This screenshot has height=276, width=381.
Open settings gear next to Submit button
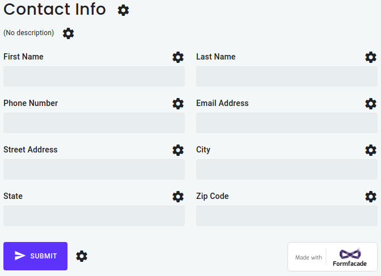(x=82, y=256)
